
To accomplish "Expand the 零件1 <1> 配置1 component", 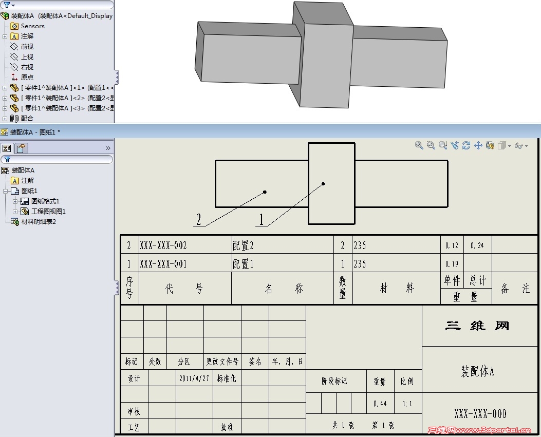I will (x=5, y=88).
